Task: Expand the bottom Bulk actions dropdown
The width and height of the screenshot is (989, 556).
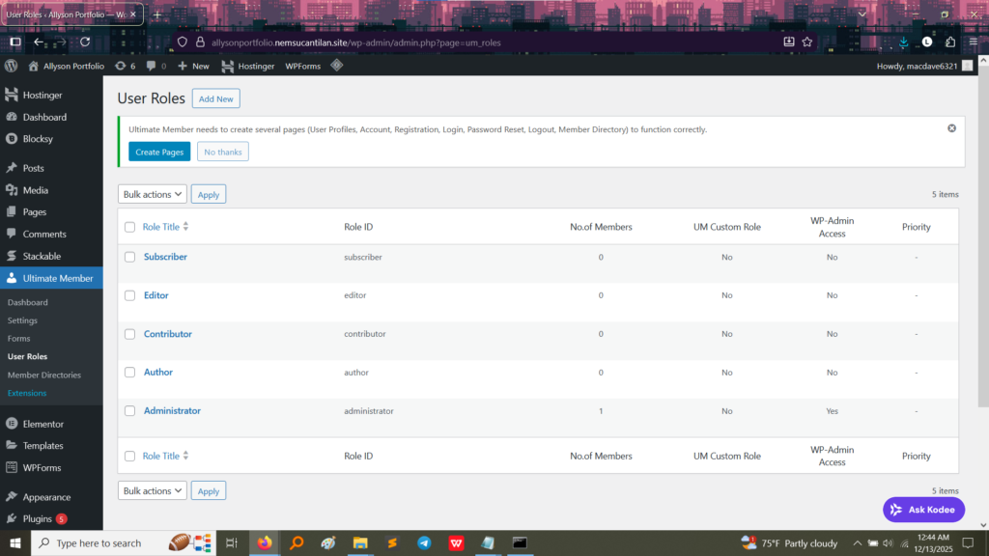Action: tap(153, 490)
